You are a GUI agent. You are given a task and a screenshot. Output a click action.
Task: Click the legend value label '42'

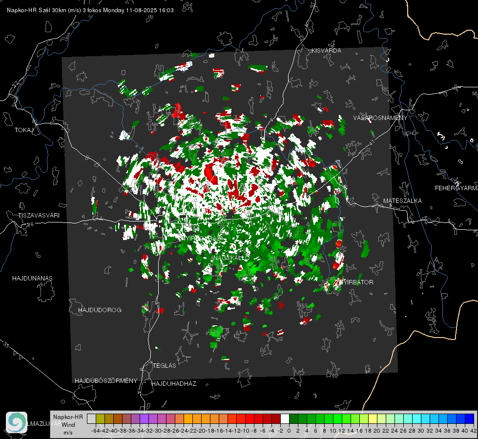[x=474, y=431]
